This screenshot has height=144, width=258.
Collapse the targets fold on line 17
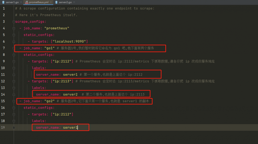(x=14, y=114)
